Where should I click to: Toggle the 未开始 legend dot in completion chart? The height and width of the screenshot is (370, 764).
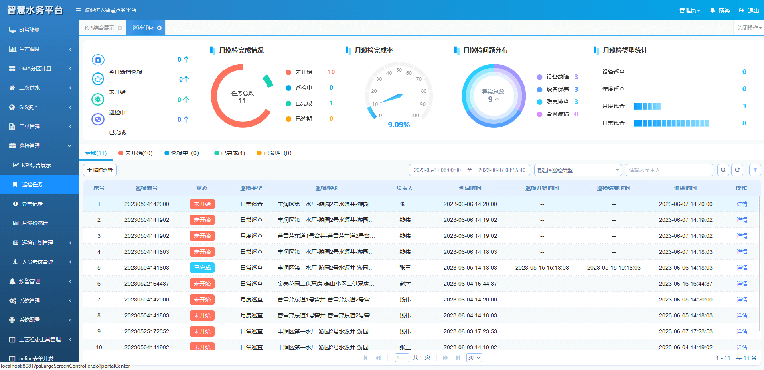288,72
